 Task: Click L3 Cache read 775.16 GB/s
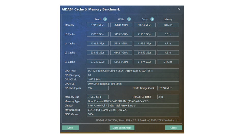[98, 62]
